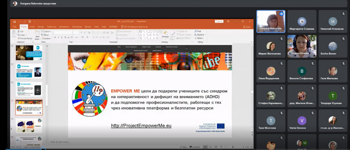The height and width of the screenshot is (150, 350).
Task: Open the Copy dropdown arrow
Action: tap(26, 35)
